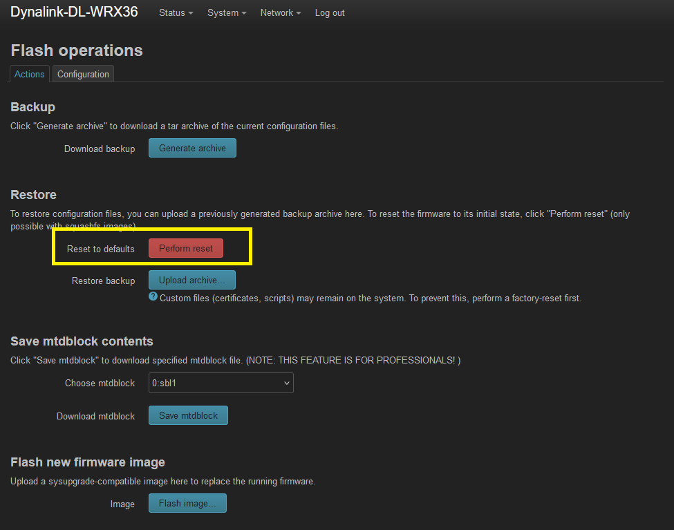Click the blue help icon beside Custom files
Screen dimensions: 674x530
(x=153, y=296)
